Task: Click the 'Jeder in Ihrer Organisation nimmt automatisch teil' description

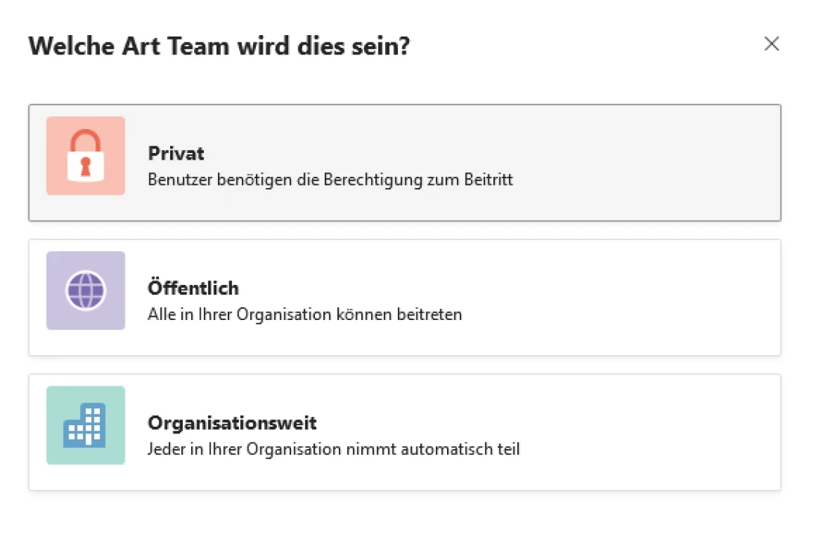Action: point(334,449)
